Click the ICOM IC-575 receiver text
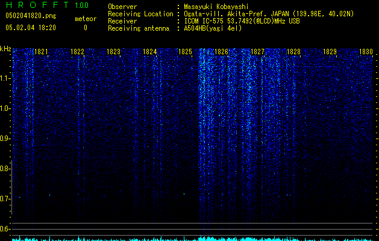The height and width of the screenshot is (241, 379). click(242, 21)
